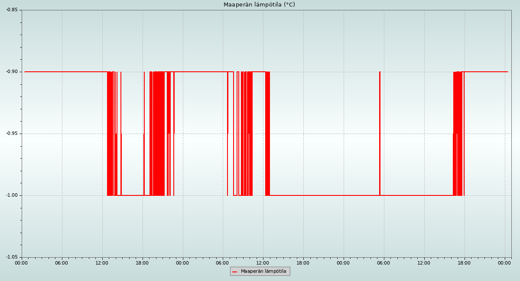Select the -1.05 y-axis tick label
The height and width of the screenshot is (281, 520).
pyautogui.click(x=12, y=257)
